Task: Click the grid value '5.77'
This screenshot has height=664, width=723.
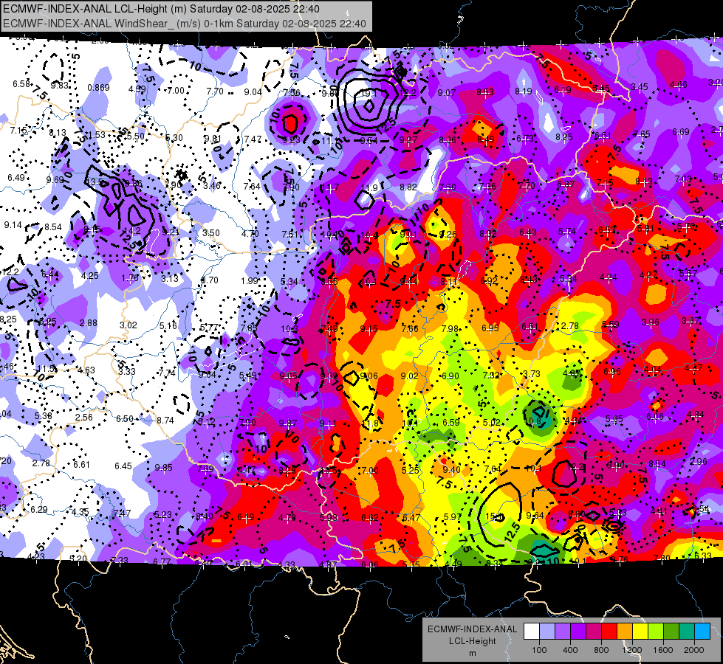Action: pos(208,328)
